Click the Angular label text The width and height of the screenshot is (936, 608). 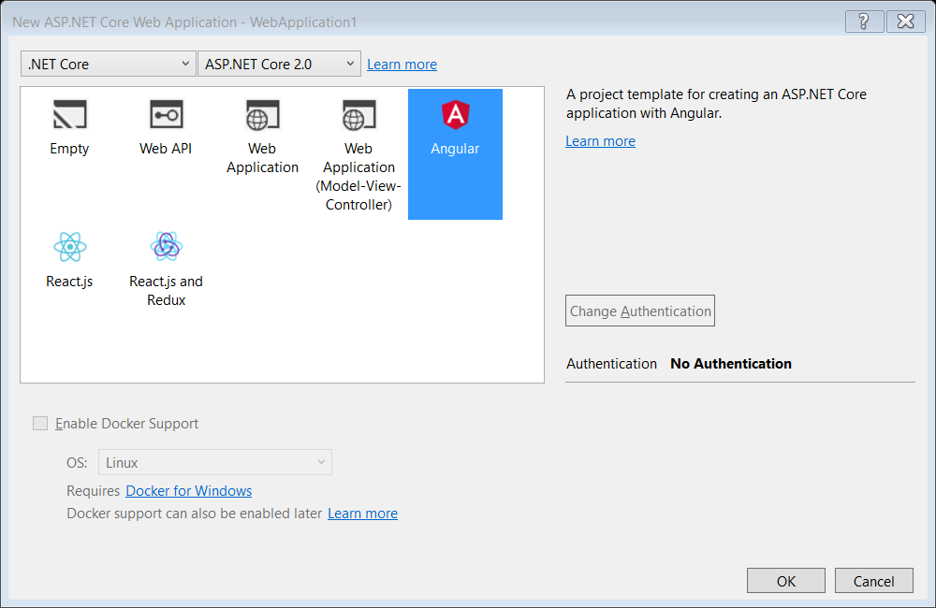tap(455, 149)
